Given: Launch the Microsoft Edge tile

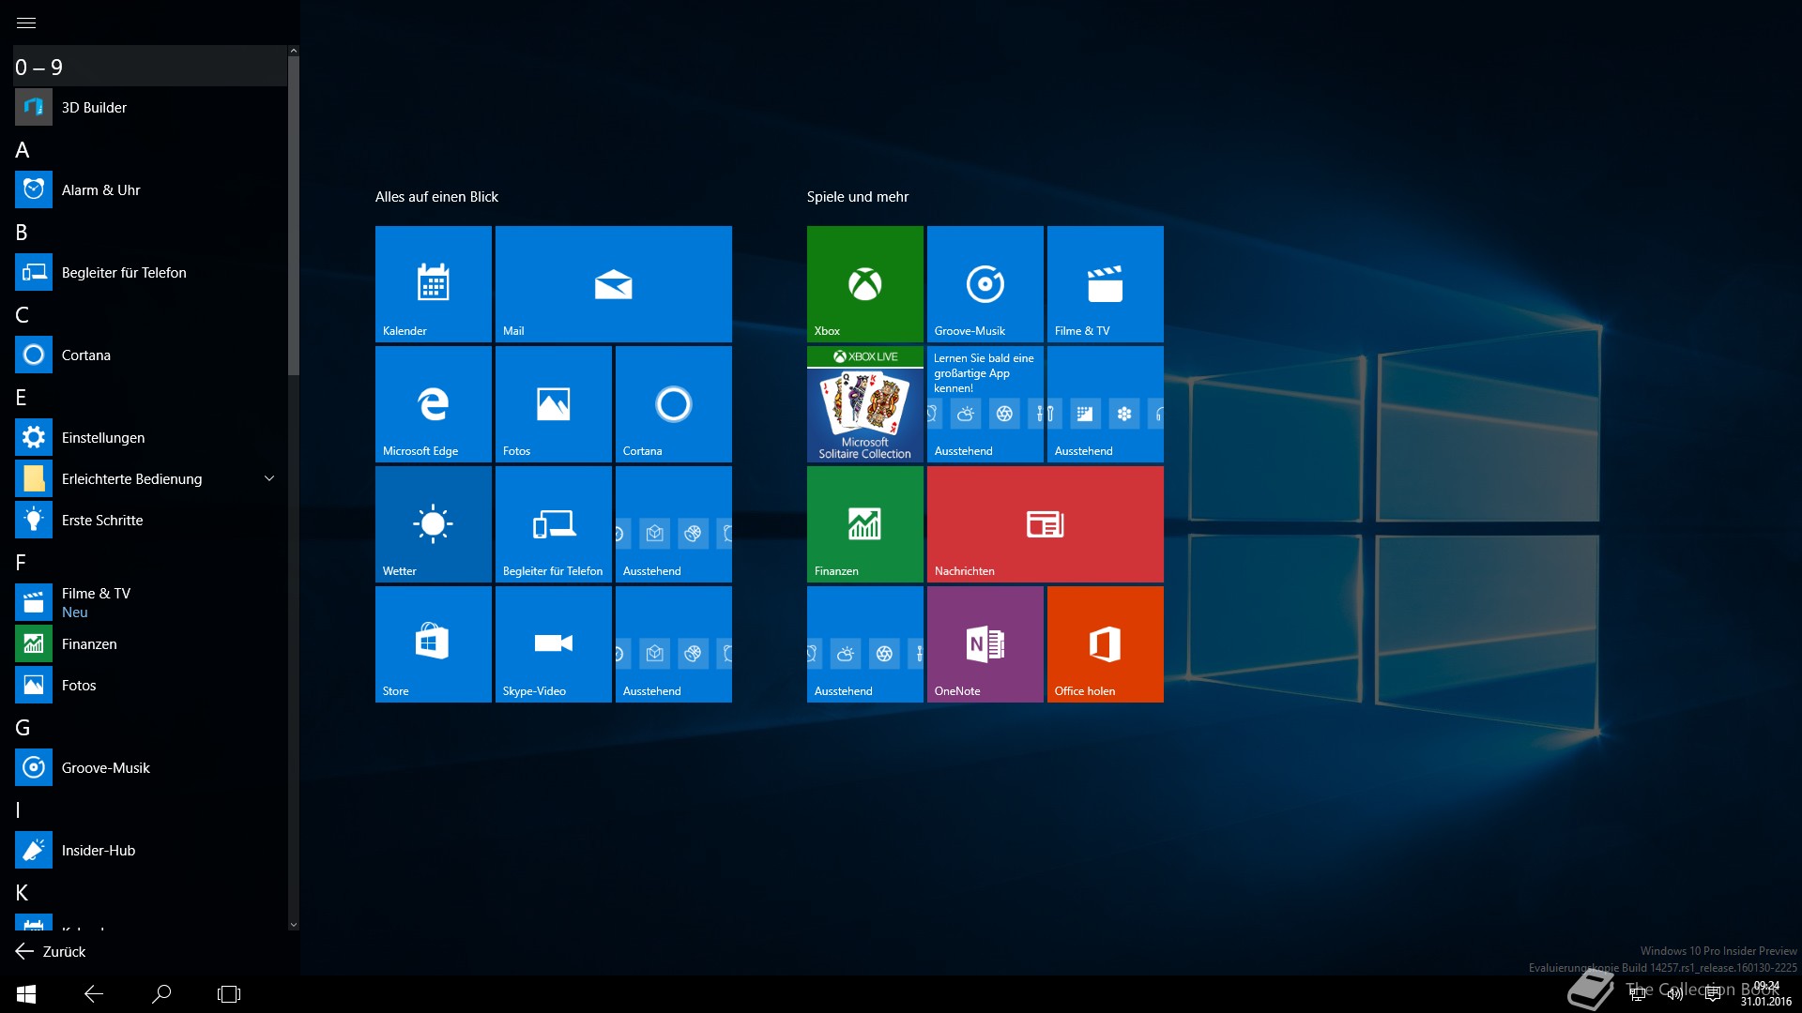Looking at the screenshot, I should pyautogui.click(x=434, y=404).
